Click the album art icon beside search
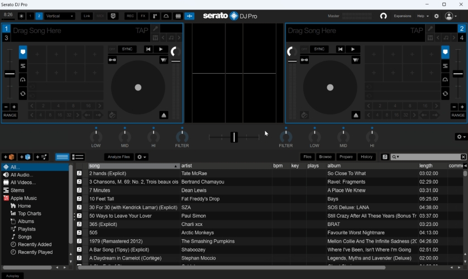The height and width of the screenshot is (279, 468). [385, 157]
